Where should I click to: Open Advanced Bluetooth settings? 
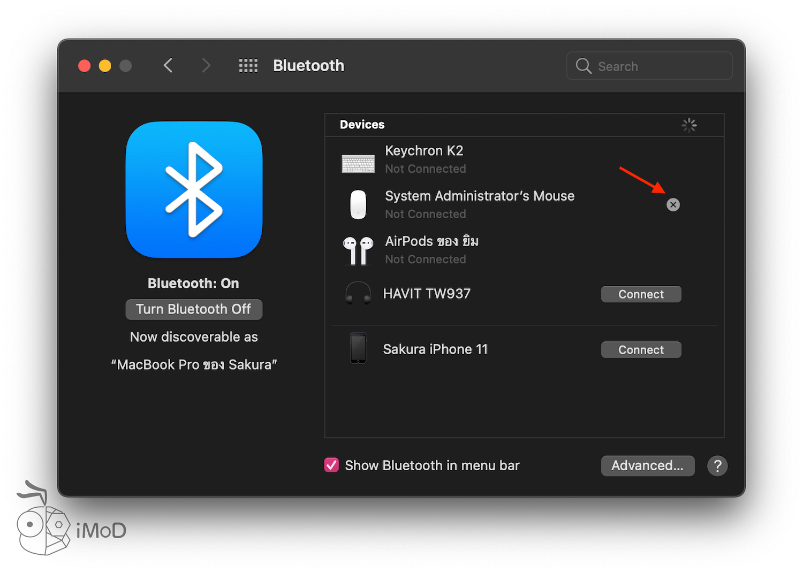coord(647,465)
